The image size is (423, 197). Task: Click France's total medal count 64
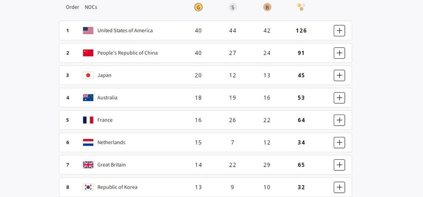point(301,120)
